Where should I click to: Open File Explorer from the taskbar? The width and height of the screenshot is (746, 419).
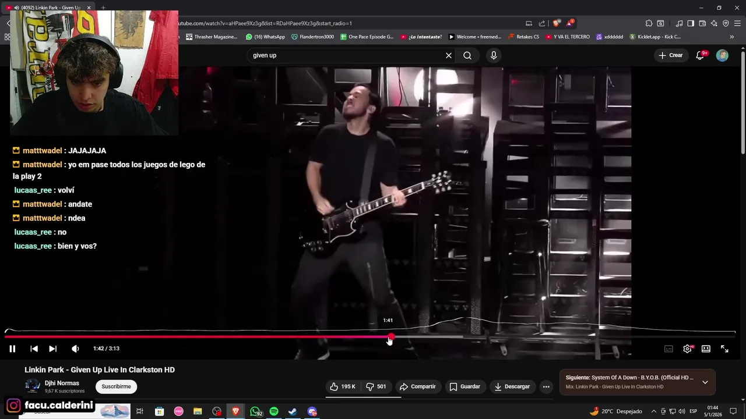(x=198, y=411)
